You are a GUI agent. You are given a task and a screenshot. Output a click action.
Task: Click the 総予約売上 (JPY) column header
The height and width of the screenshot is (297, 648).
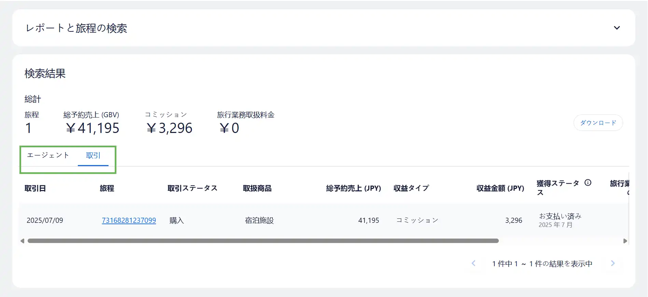point(353,188)
